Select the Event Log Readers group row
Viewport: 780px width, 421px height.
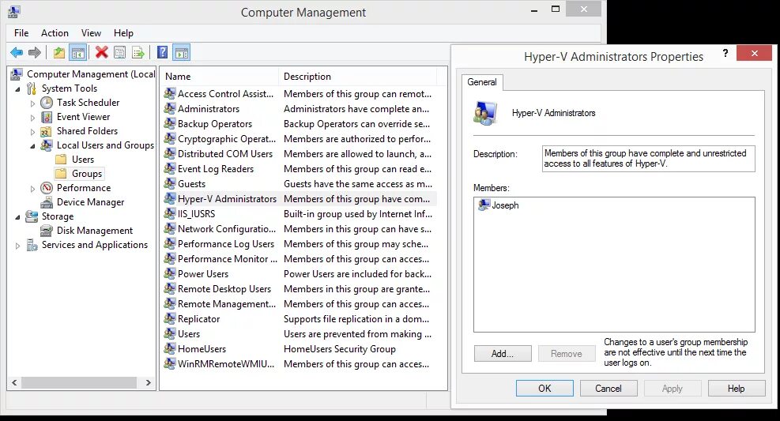(300, 168)
